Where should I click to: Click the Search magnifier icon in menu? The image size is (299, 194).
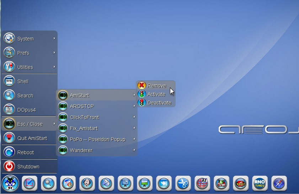(9, 95)
